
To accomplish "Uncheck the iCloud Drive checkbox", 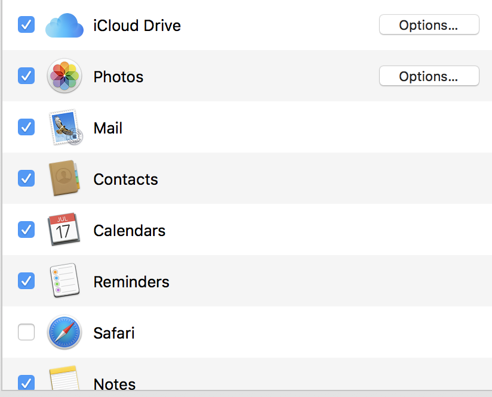I will tap(26, 24).
